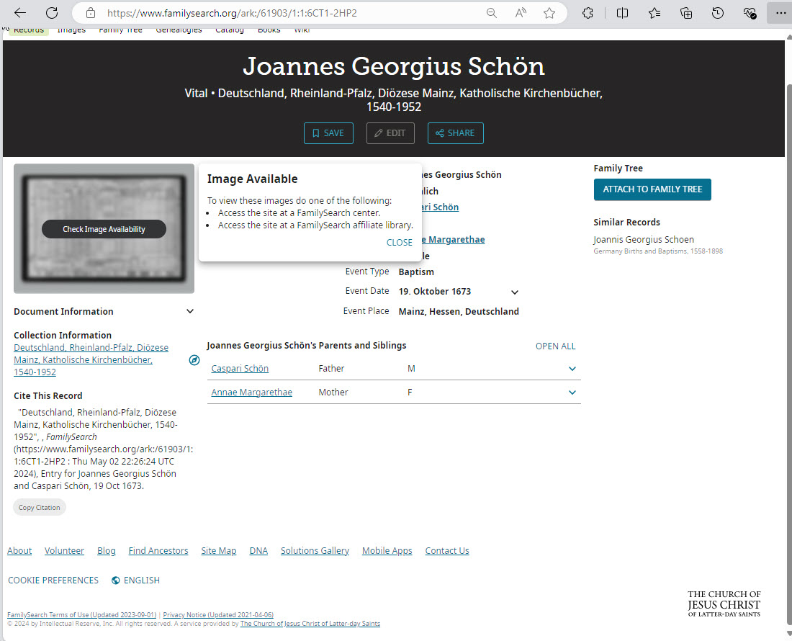Viewport: 792px width, 641px height.
Task: Open Settings and more menu
Action: [781, 13]
